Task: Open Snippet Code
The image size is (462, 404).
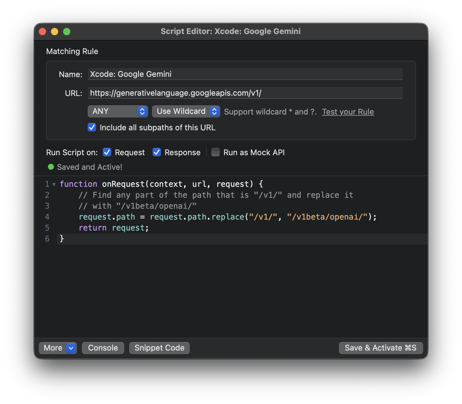Action: pos(159,348)
